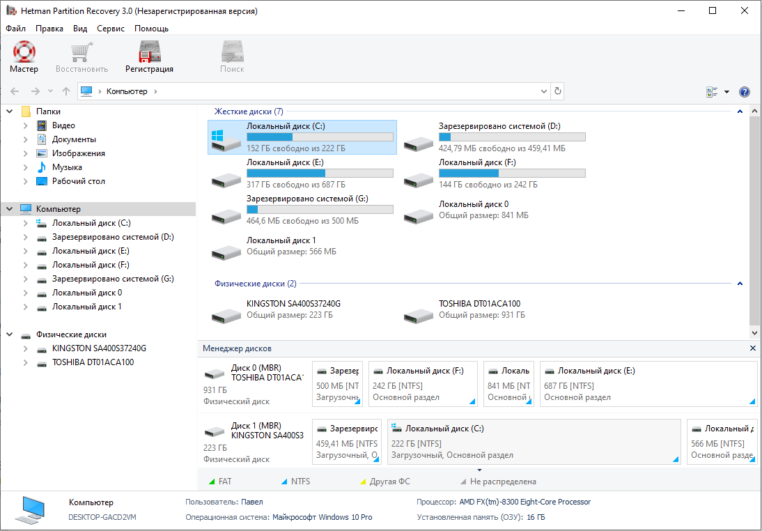Image resolution: width=762 pixels, height=531 pixels.
Task: Open the Файл menu
Action: 15,29
